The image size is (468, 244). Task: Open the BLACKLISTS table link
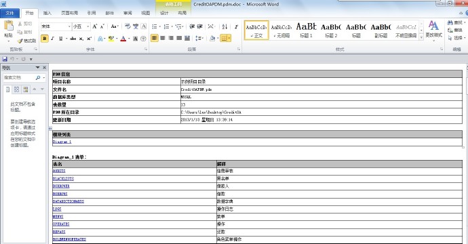pos(63,179)
